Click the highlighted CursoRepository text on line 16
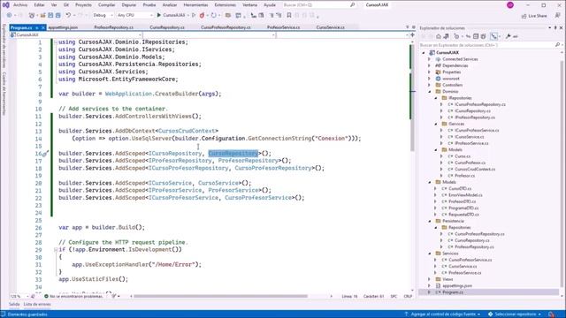 233,153
